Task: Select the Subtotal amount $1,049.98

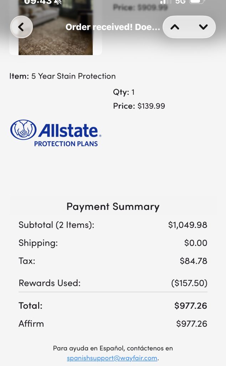Action: tap(188, 225)
